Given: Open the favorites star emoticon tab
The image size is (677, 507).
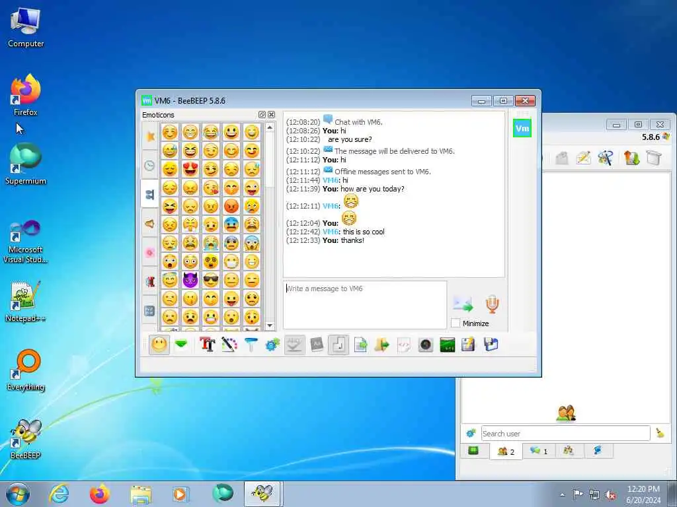Looking at the screenshot, I should (150, 137).
